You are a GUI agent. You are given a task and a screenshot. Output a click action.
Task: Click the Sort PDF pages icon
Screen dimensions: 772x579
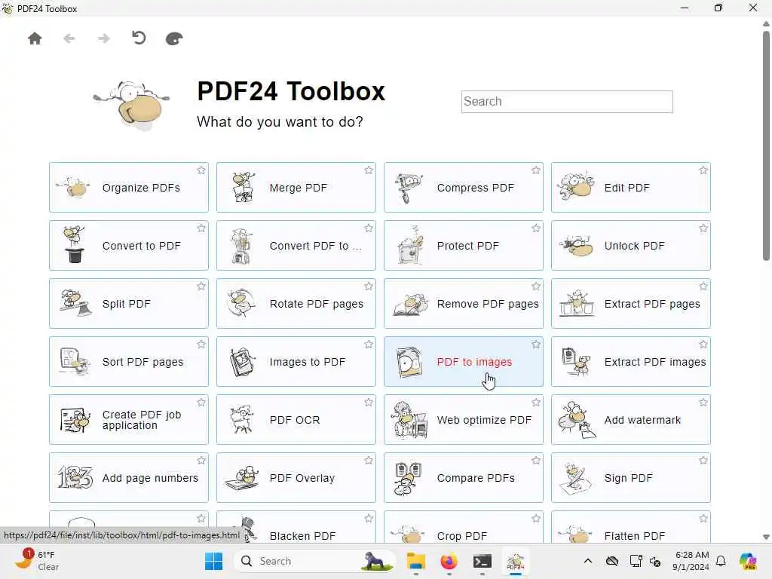tap(75, 361)
